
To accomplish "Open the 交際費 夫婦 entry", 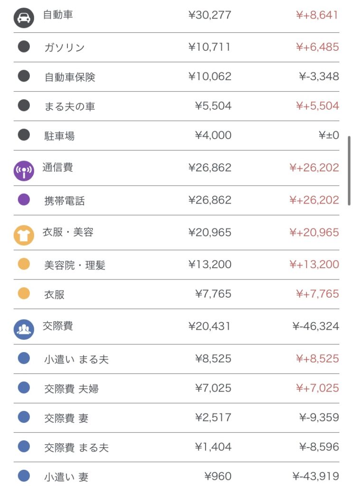I will pyautogui.click(x=72, y=389).
